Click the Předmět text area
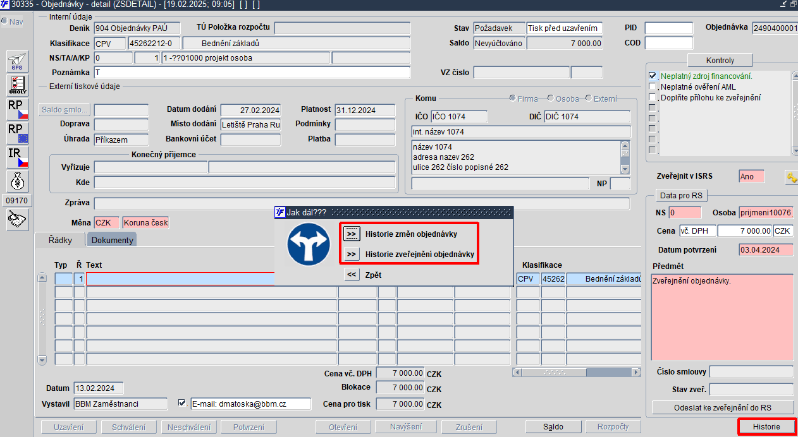Viewport: 798px width, 437px height. (x=722, y=317)
